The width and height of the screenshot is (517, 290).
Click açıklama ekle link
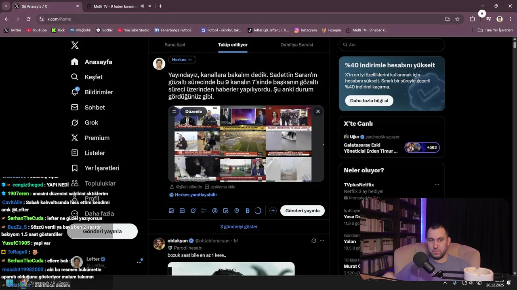(x=220, y=187)
